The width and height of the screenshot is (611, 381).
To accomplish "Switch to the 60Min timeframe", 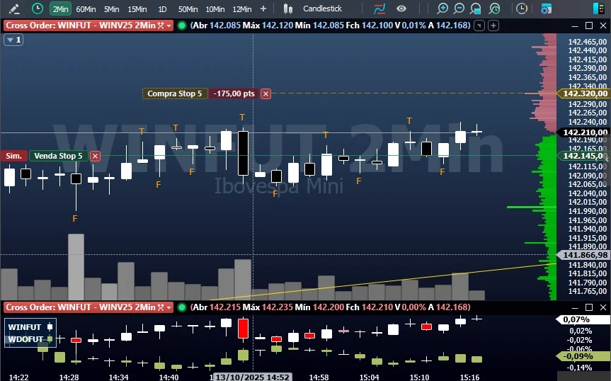I will pos(86,9).
